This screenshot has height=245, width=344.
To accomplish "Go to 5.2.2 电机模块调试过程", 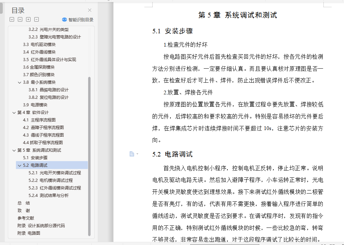I will [50, 180].
